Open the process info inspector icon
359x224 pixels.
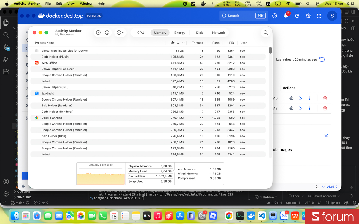pos(107,33)
